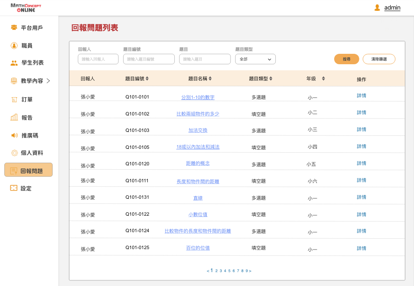Expand the 教學內容 submenu chevron

coord(48,81)
